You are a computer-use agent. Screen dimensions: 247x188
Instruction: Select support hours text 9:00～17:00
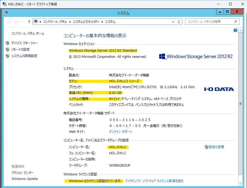tap(125, 126)
